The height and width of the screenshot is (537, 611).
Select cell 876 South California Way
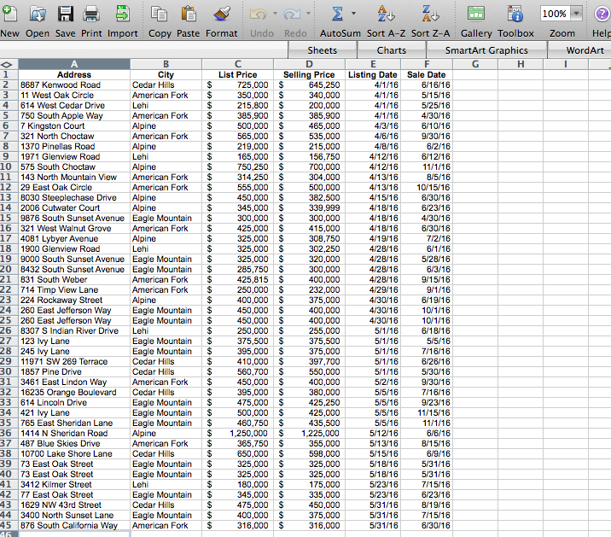74,525
